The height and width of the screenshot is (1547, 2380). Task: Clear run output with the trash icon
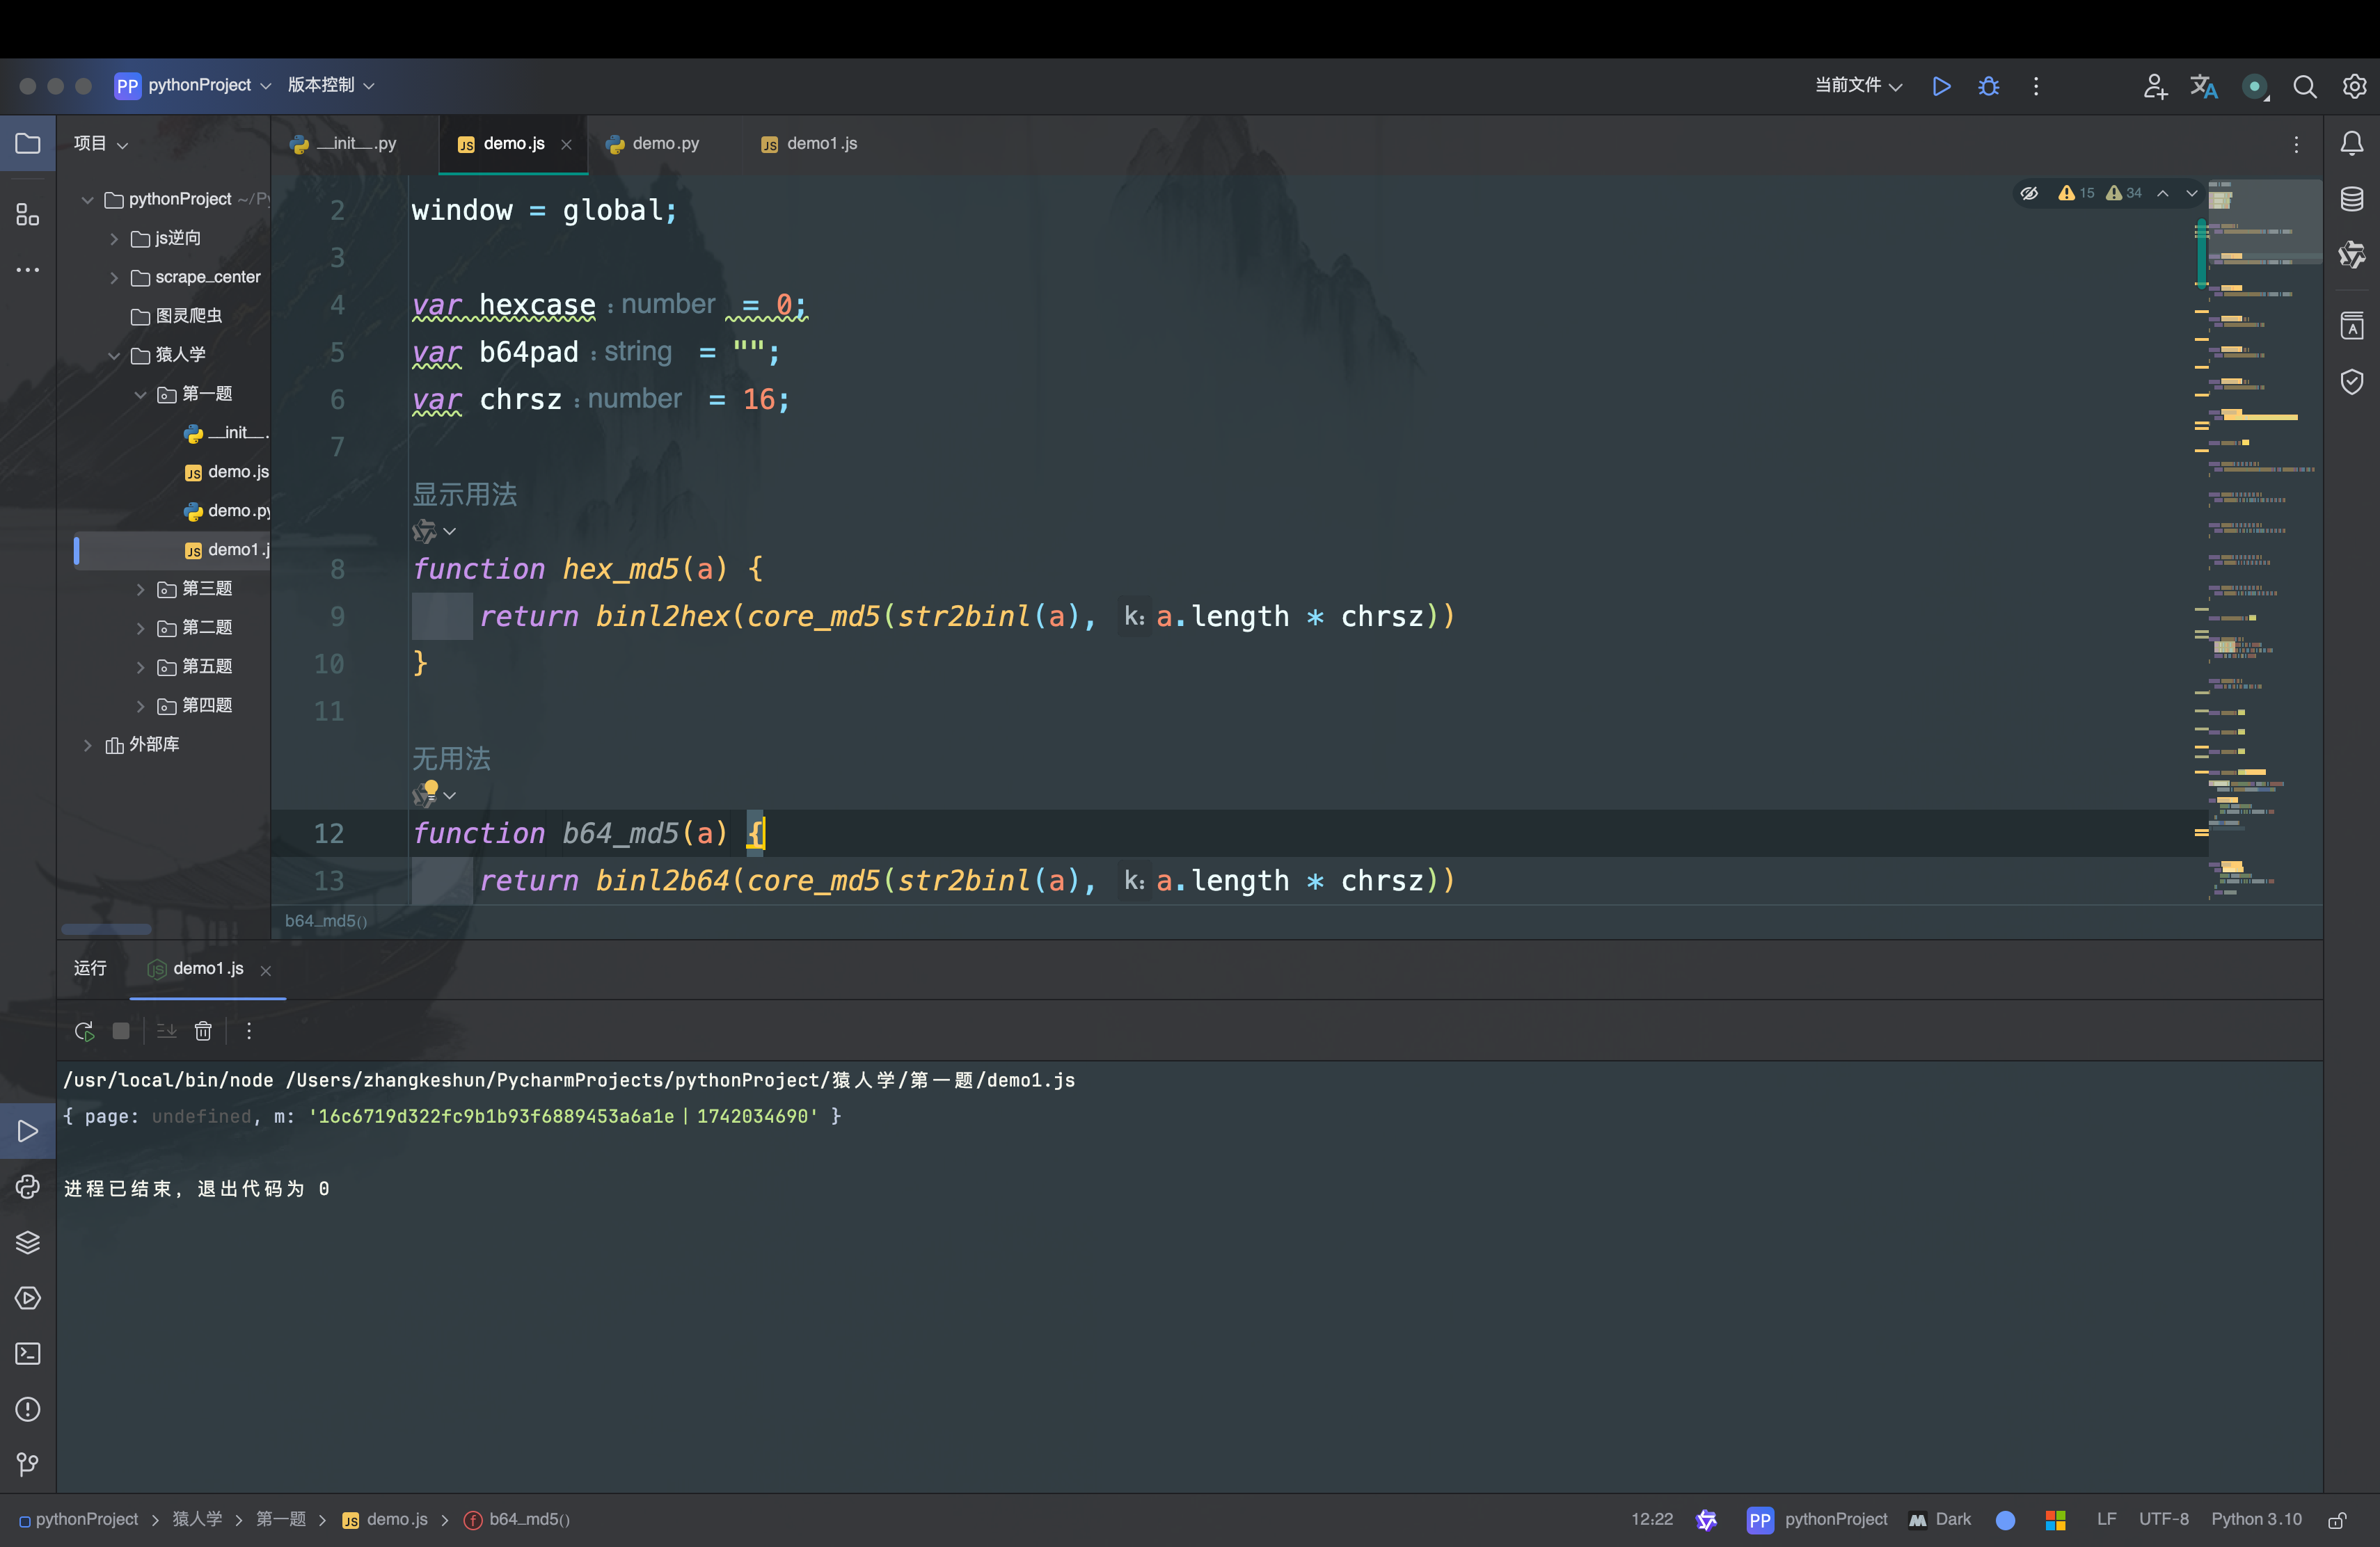pyautogui.click(x=203, y=1030)
